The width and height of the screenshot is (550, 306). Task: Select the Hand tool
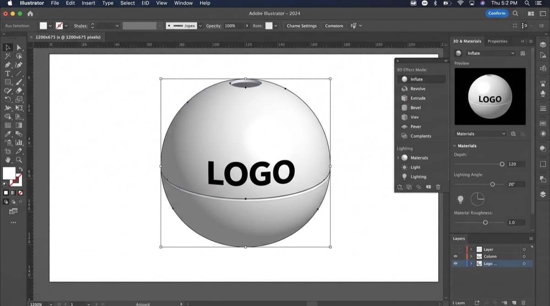[8, 160]
